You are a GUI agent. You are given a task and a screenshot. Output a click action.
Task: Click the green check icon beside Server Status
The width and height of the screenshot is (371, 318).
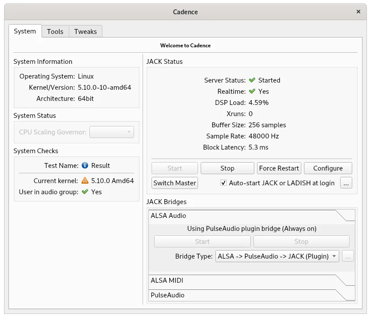252,80
